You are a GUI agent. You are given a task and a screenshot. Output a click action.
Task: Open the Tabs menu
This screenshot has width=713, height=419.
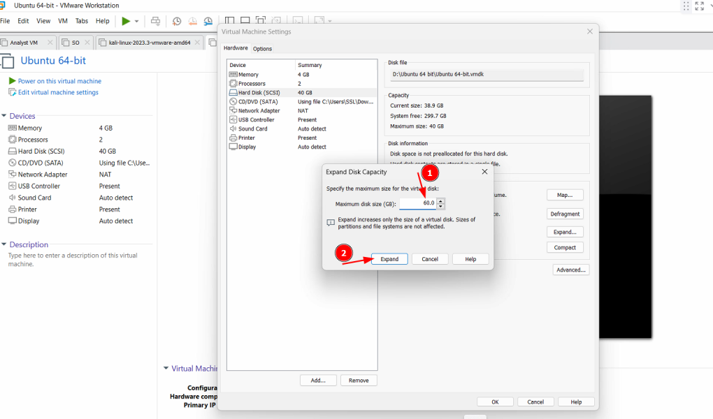coord(81,21)
